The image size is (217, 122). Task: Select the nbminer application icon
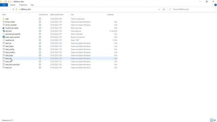[x=4, y=31]
